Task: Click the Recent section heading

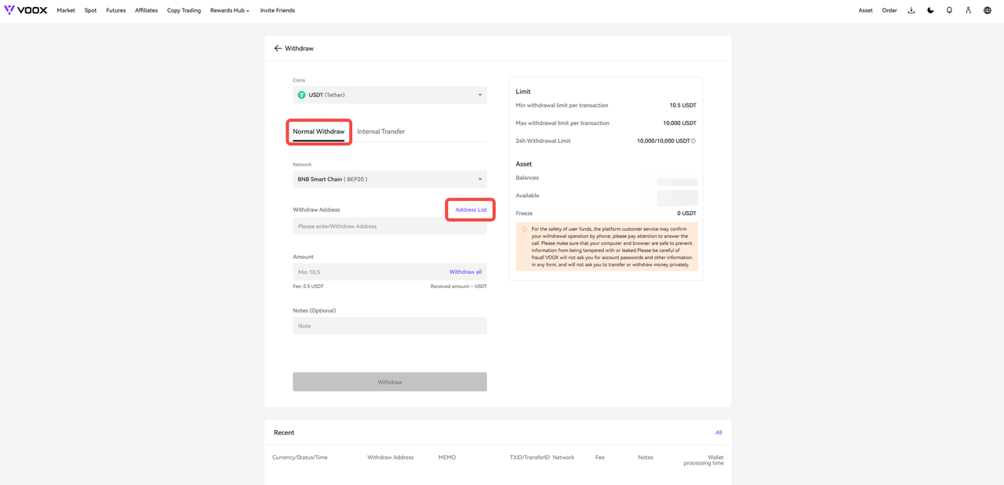Action: [x=284, y=432]
